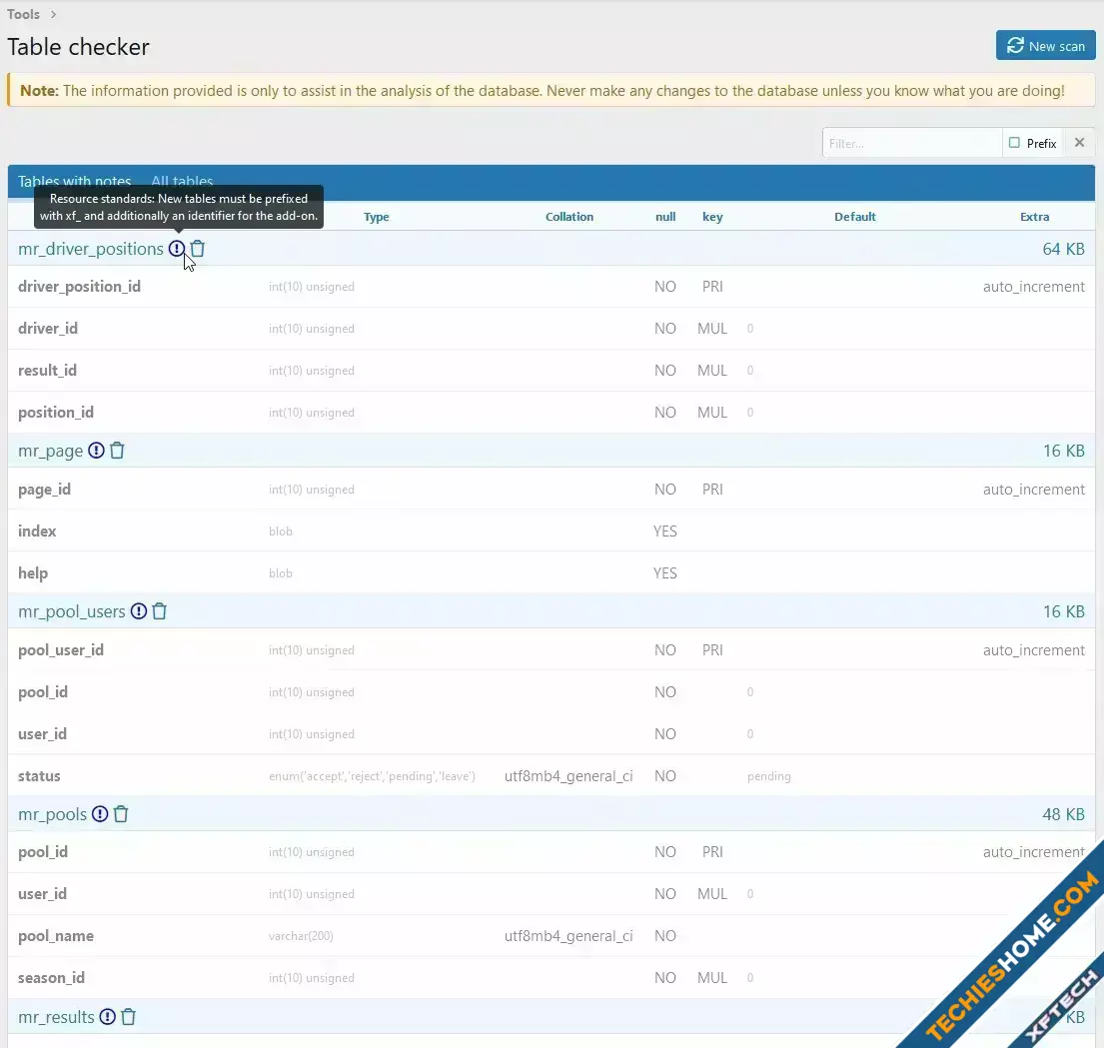Click the trash icon beside mr_page
Viewport: 1104px width, 1048px height.
[x=117, y=451]
